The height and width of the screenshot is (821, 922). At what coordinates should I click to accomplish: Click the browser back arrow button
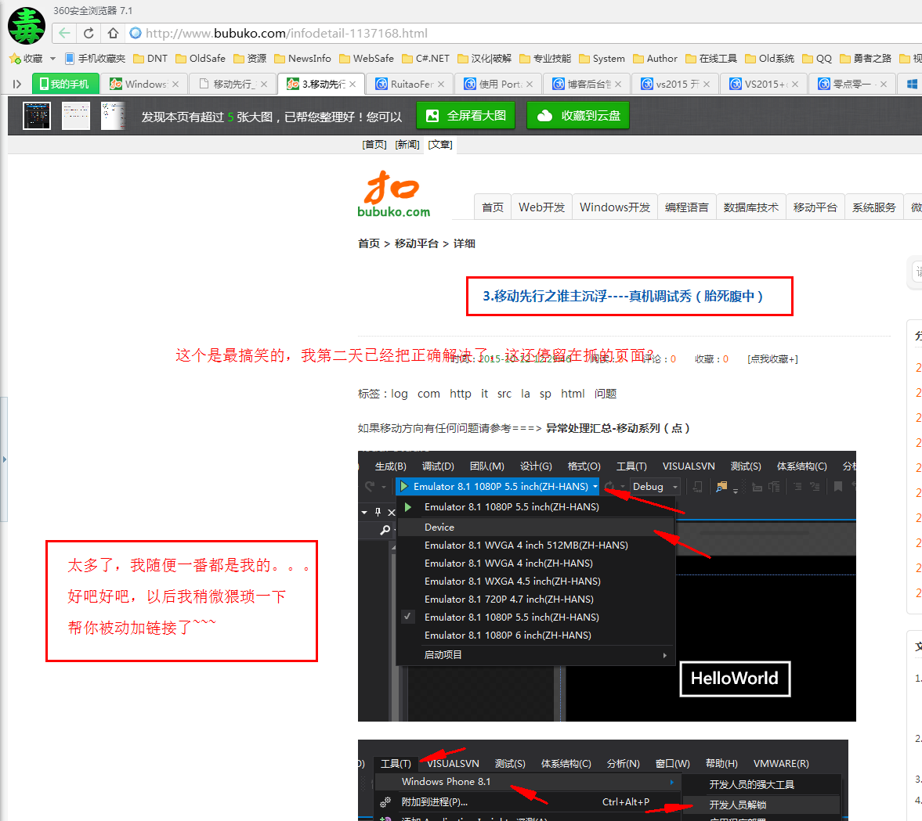click(x=65, y=34)
